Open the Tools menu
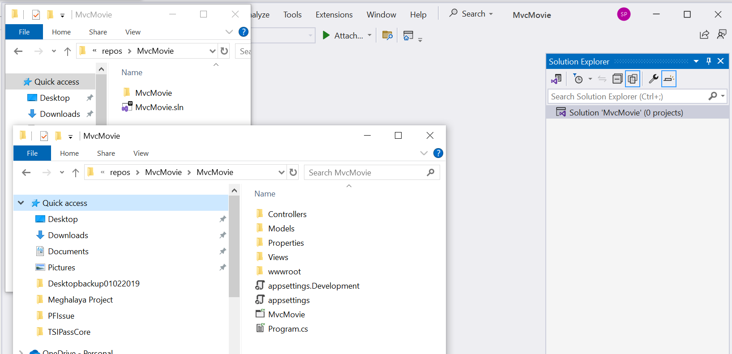This screenshot has height=354, width=732. [292, 15]
